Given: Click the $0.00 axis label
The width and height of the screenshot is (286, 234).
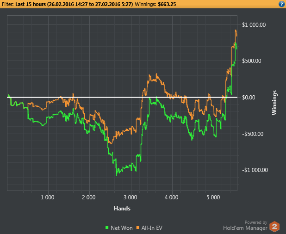Looking at the screenshot, I should pyautogui.click(x=249, y=97).
